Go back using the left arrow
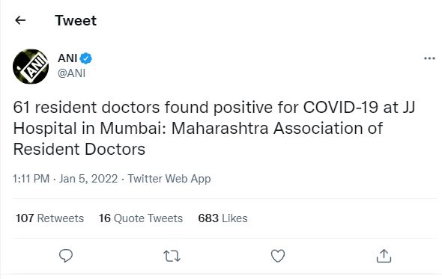Image resolution: width=442 pixels, height=279 pixels. tap(20, 20)
